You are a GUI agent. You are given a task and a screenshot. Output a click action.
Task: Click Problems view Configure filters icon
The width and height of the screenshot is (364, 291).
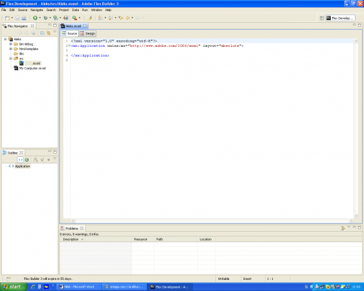343,229
